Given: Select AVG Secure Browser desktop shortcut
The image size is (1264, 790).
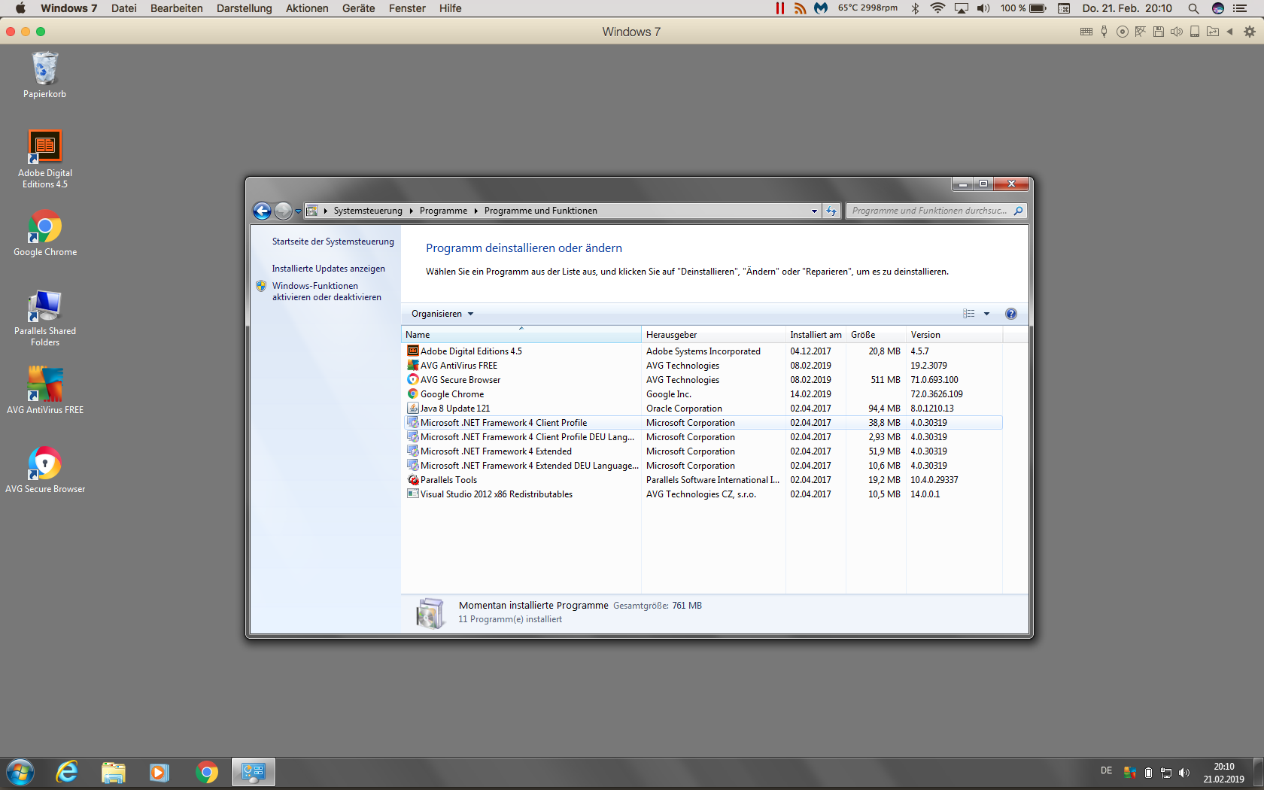Looking at the screenshot, I should (44, 469).
